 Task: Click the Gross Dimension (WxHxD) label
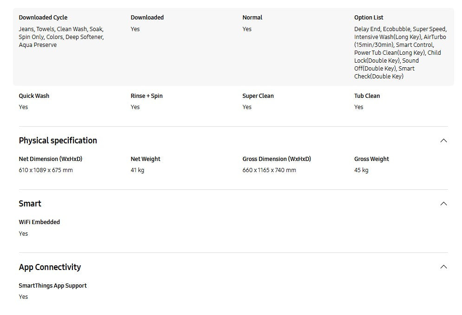tap(277, 159)
